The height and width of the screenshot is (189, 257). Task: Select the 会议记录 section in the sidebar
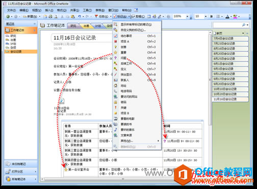point(21,52)
